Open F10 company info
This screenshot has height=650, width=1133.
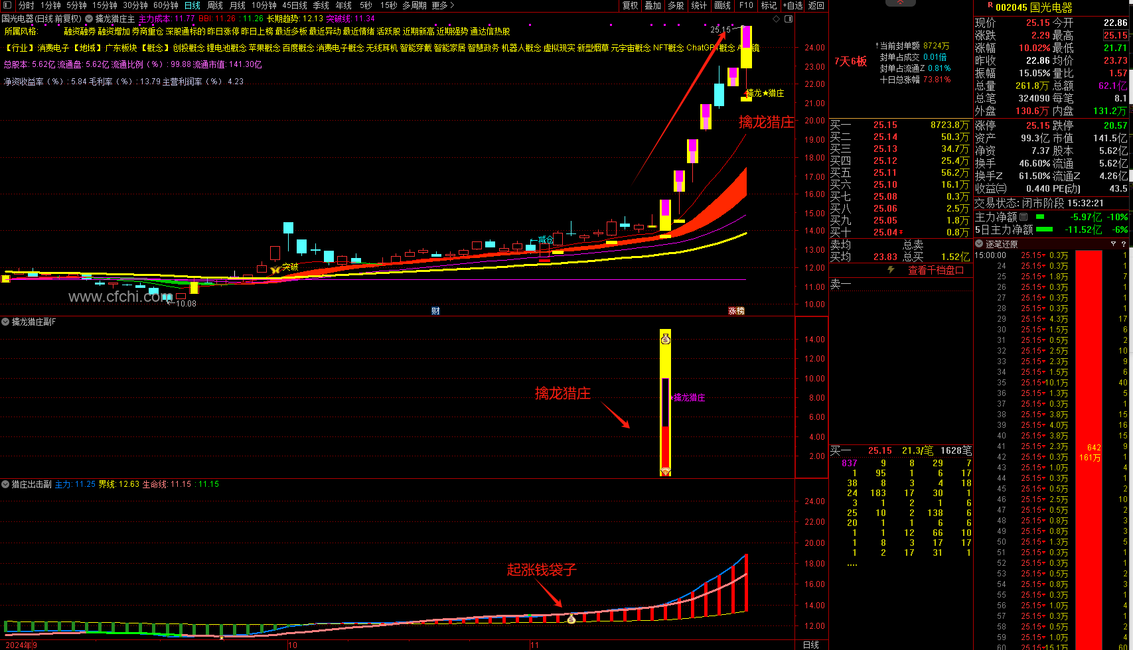746,5
